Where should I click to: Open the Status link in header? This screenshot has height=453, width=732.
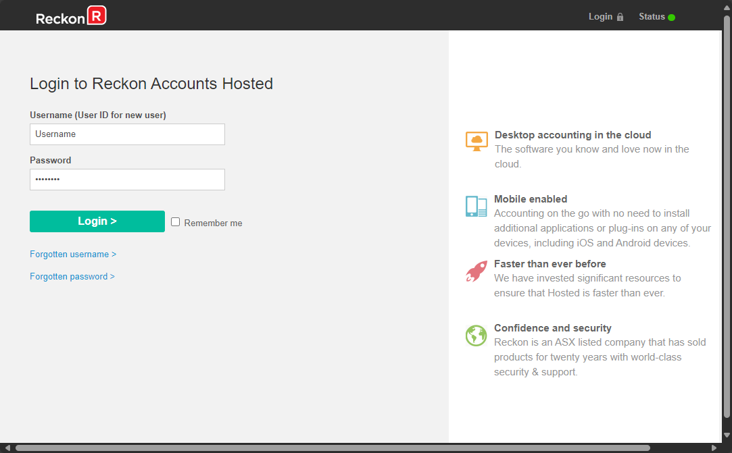[x=652, y=17]
